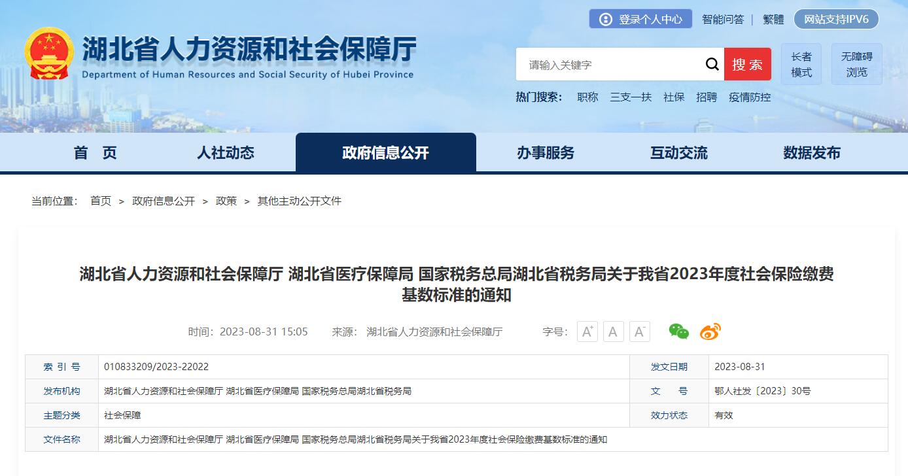Click 社保 hot search link
908x476 pixels.
[x=674, y=97]
